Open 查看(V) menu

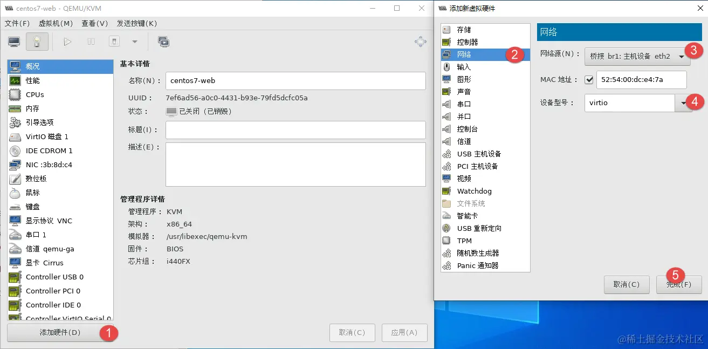point(95,23)
